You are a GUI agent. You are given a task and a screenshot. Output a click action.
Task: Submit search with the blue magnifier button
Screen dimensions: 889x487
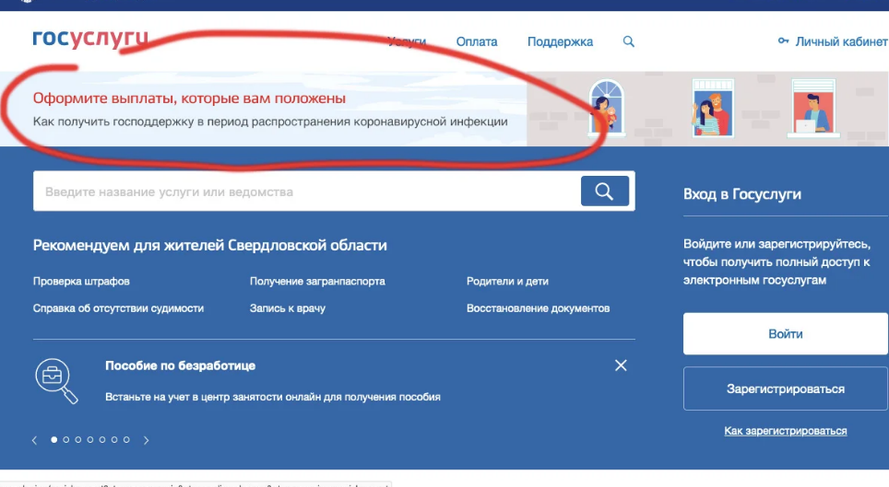click(604, 191)
